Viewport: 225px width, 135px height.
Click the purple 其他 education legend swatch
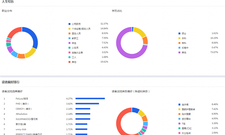point(179,53)
